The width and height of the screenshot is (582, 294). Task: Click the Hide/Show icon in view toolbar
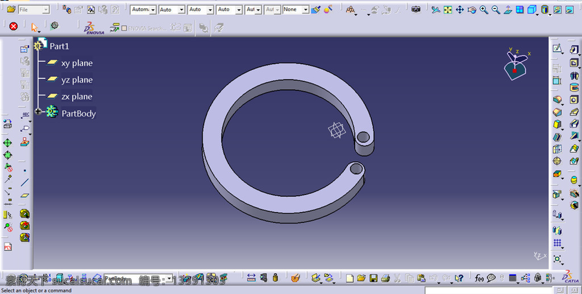coord(558,10)
